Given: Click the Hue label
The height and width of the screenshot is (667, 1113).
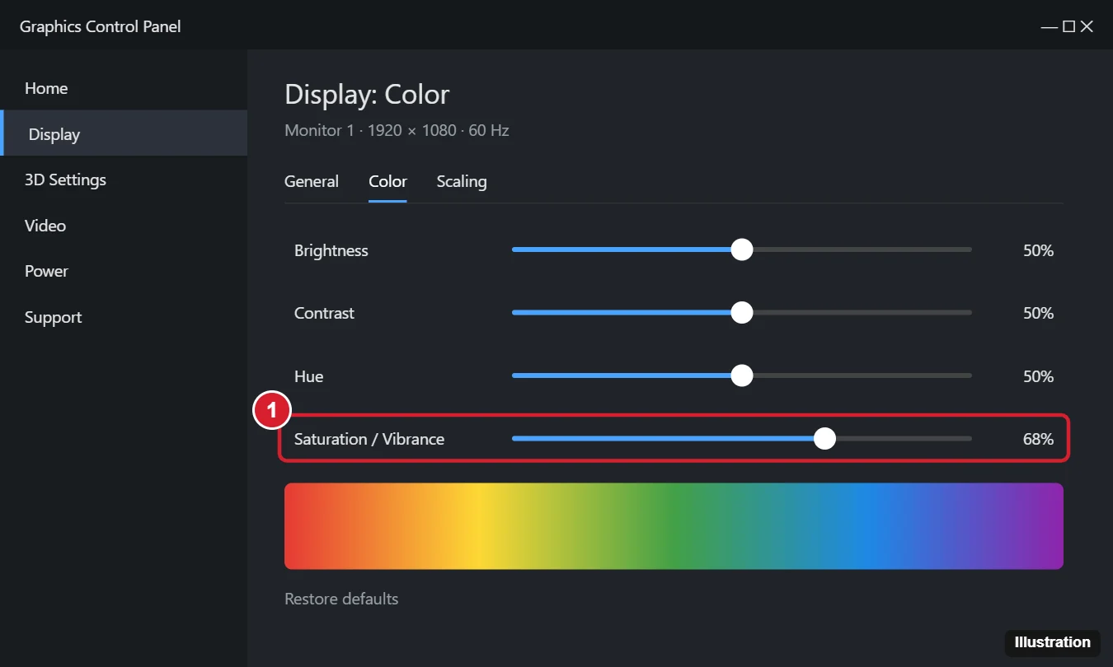Looking at the screenshot, I should point(308,376).
